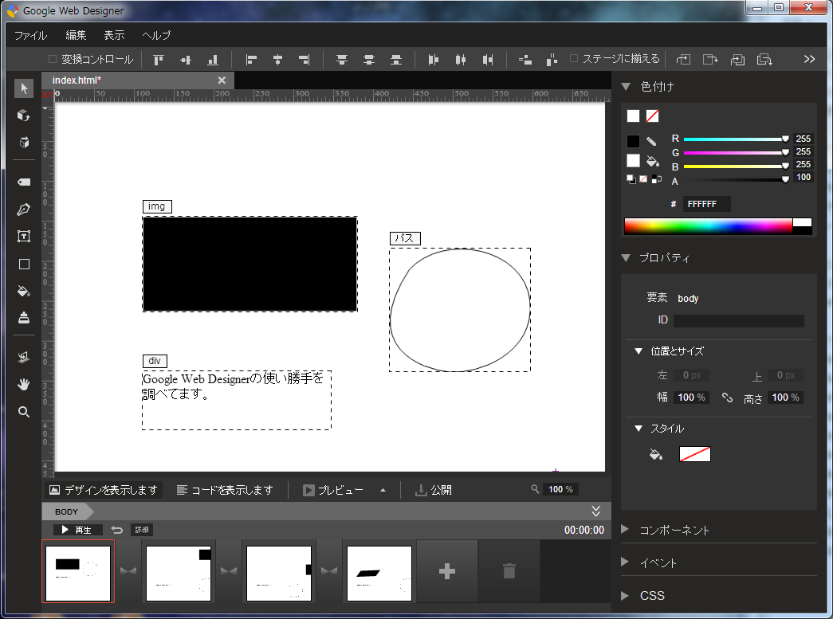
Task: Expand the コンポーネント panel
Action: 625,529
